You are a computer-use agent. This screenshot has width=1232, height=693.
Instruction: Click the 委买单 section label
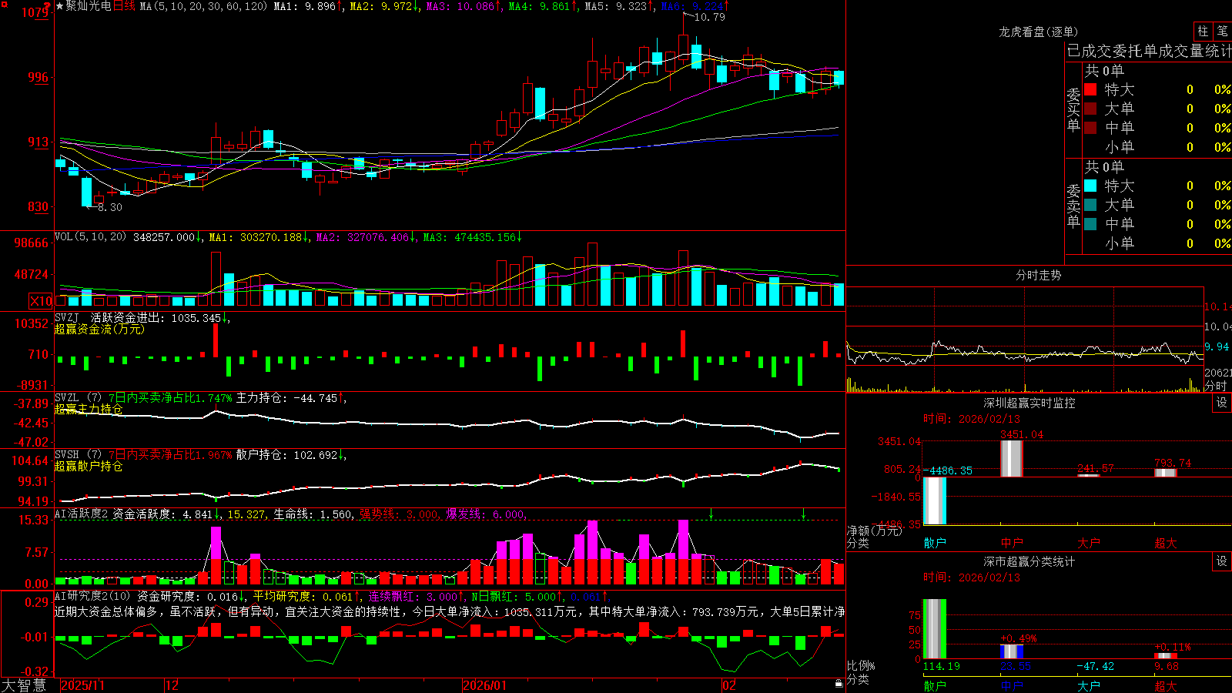(1073, 109)
